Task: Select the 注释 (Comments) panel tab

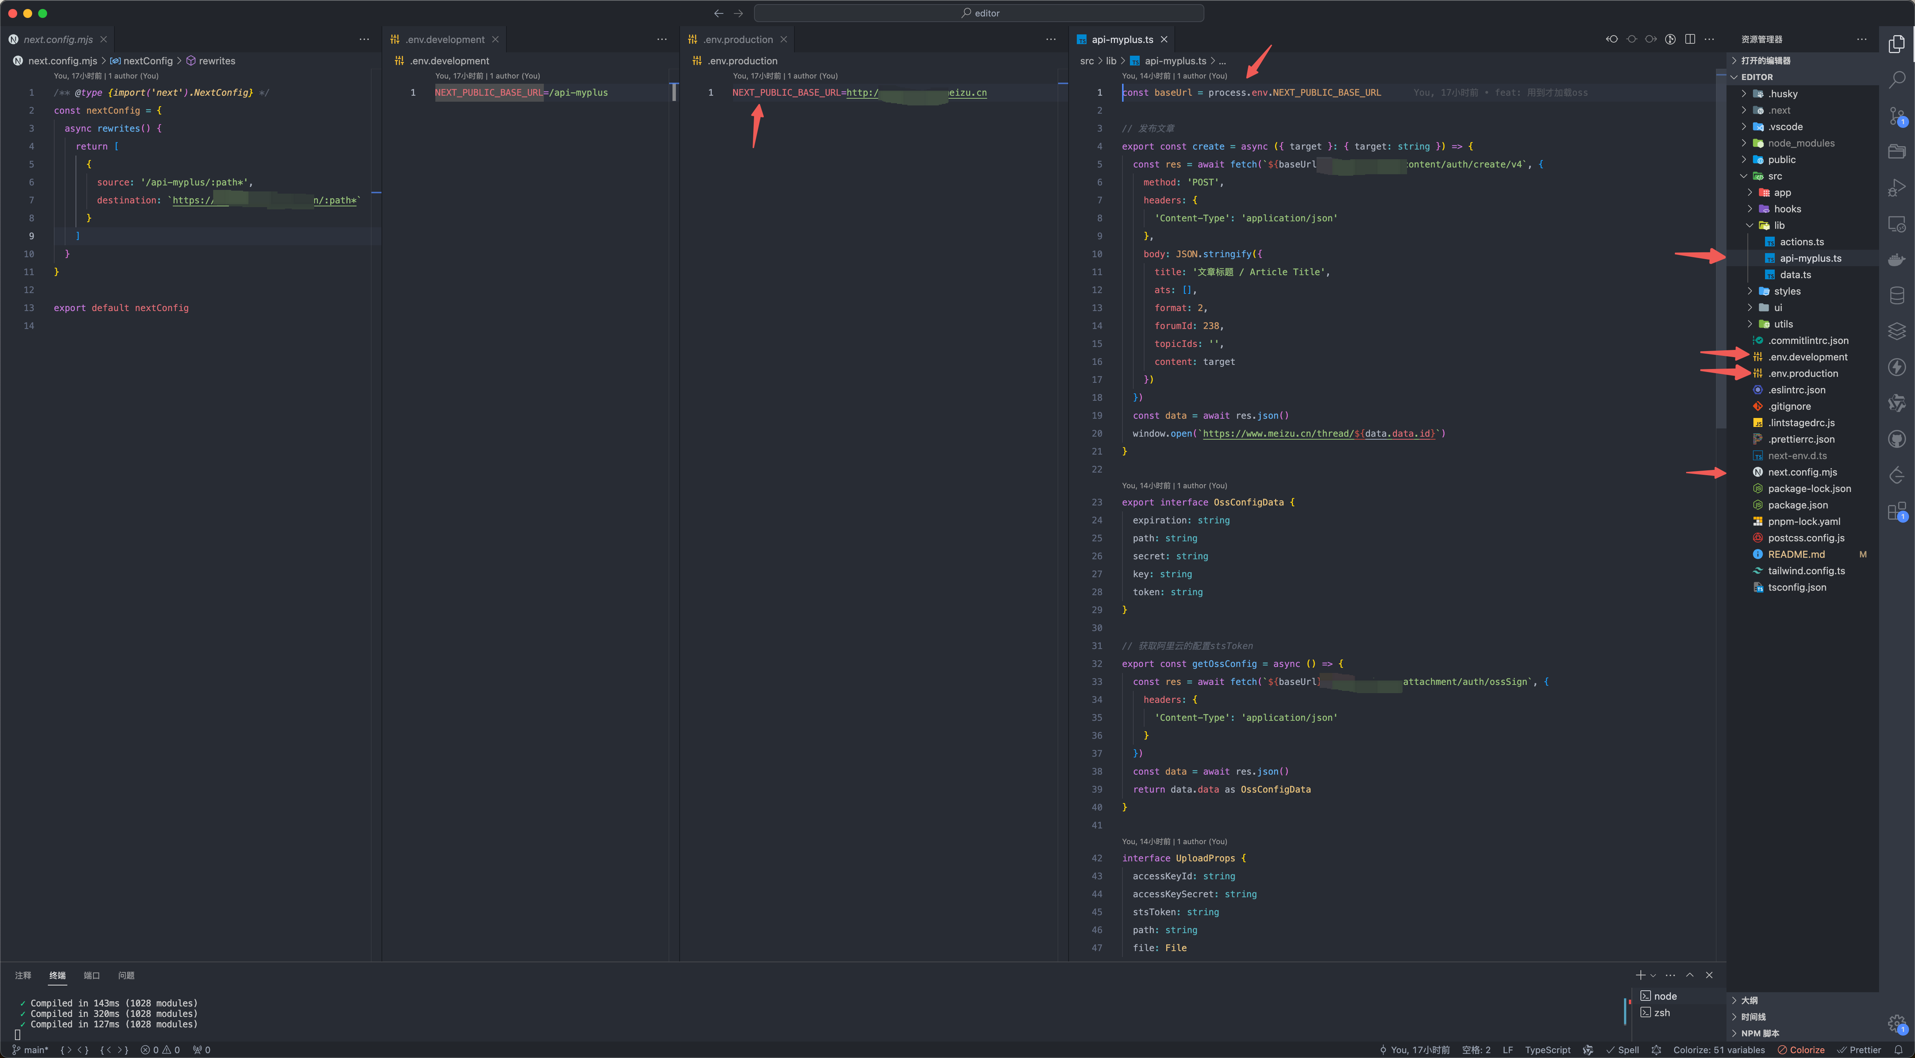Action: pos(23,975)
